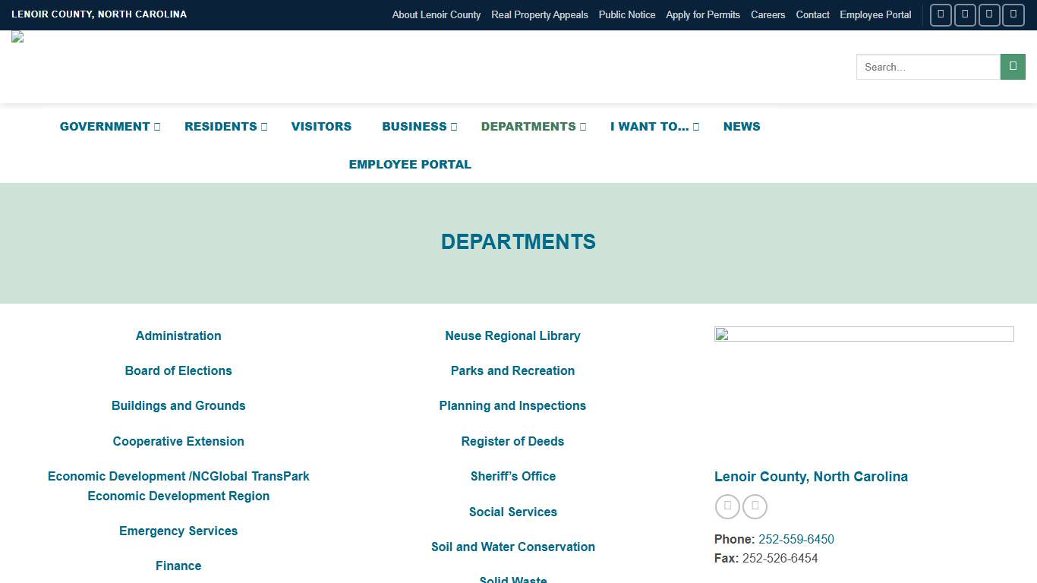Click the fourth social media icon in header
This screenshot has width=1037, height=583.
point(1013,14)
